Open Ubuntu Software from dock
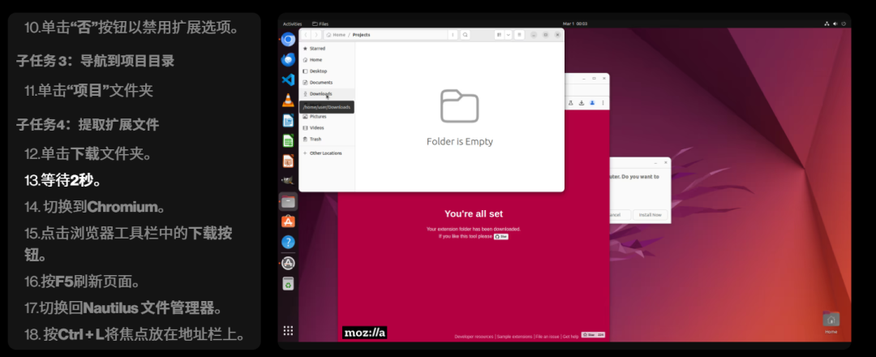The height and width of the screenshot is (357, 876). 288,222
